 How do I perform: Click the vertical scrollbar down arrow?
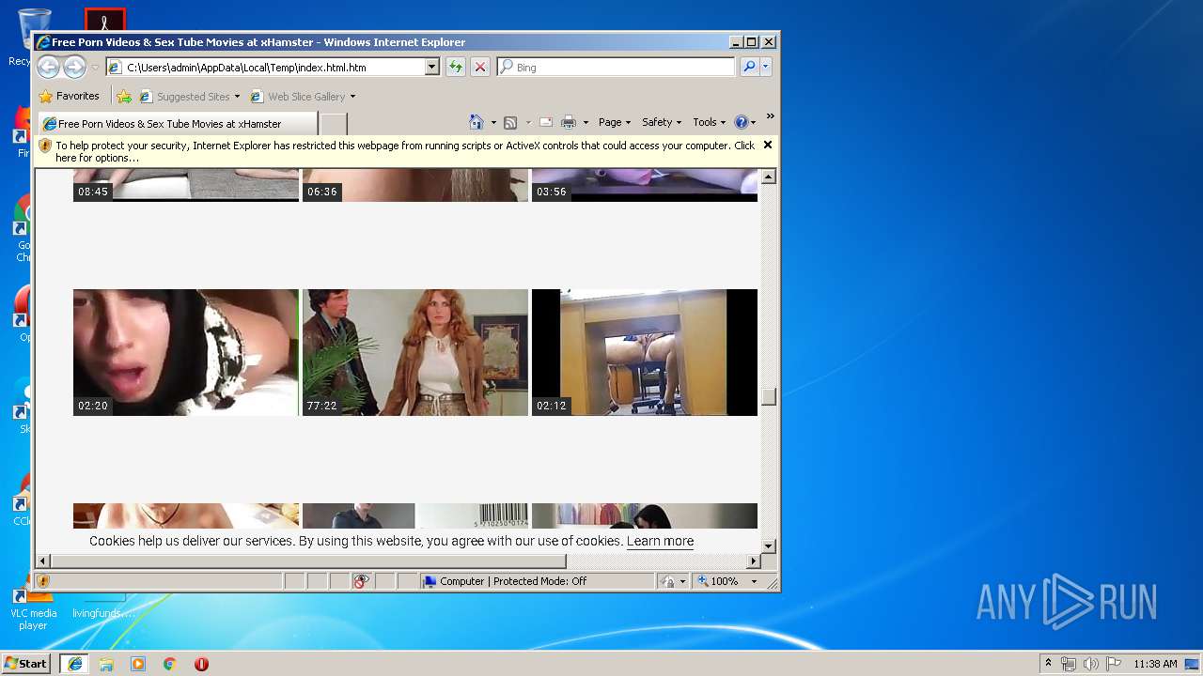pyautogui.click(x=768, y=545)
